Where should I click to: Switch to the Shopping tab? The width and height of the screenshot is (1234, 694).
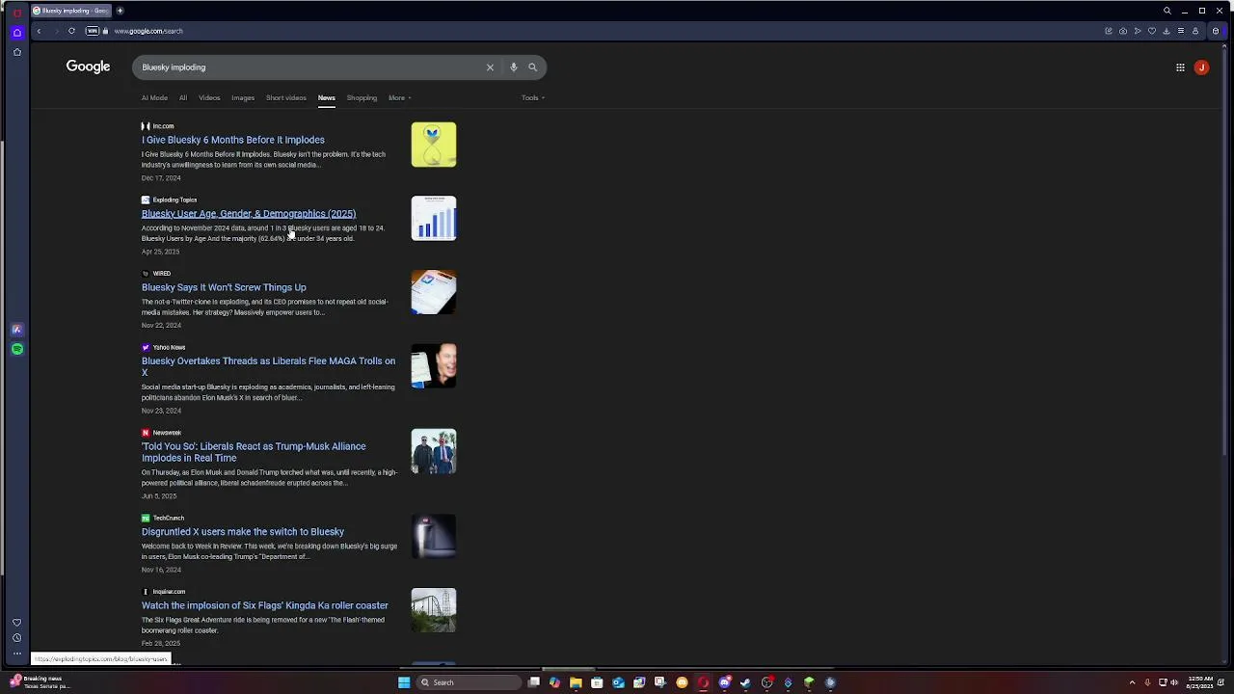click(362, 97)
